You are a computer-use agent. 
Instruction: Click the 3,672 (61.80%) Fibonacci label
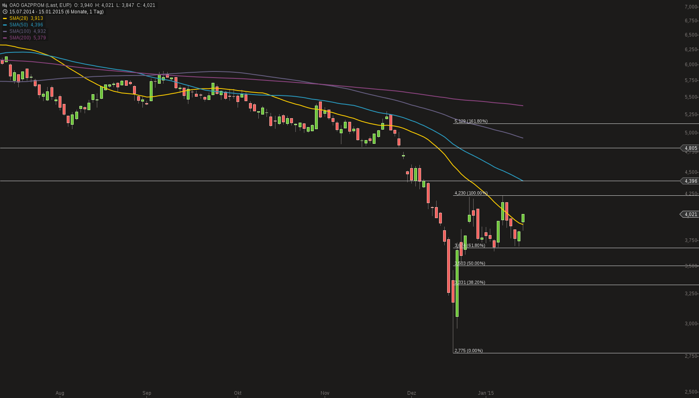470,245
